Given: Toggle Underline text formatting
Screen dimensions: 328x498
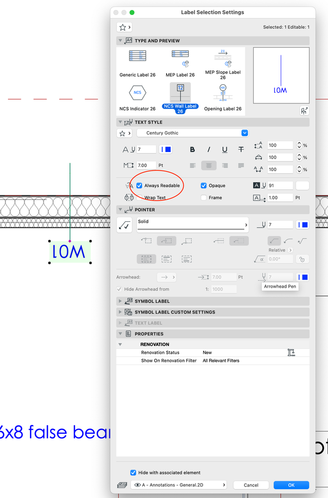Looking at the screenshot, I should click(x=224, y=150).
